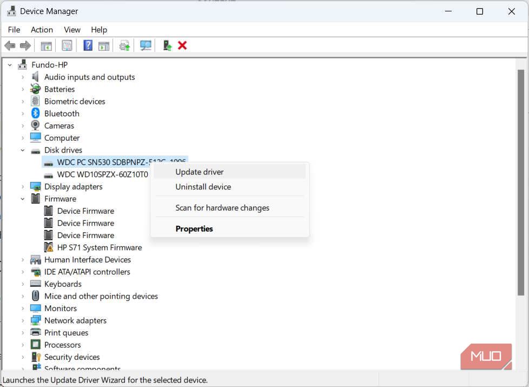Screen dimensions: 529x387
Task: Click the IDE ATA/ATAPI controllers icon
Action: [x=35, y=272]
